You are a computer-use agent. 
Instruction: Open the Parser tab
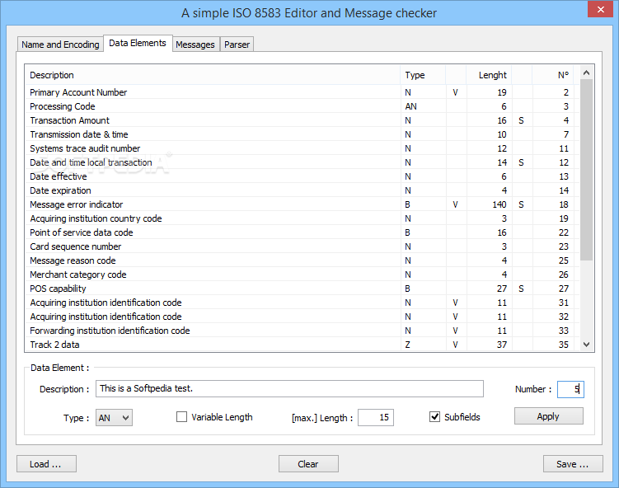coord(237,45)
